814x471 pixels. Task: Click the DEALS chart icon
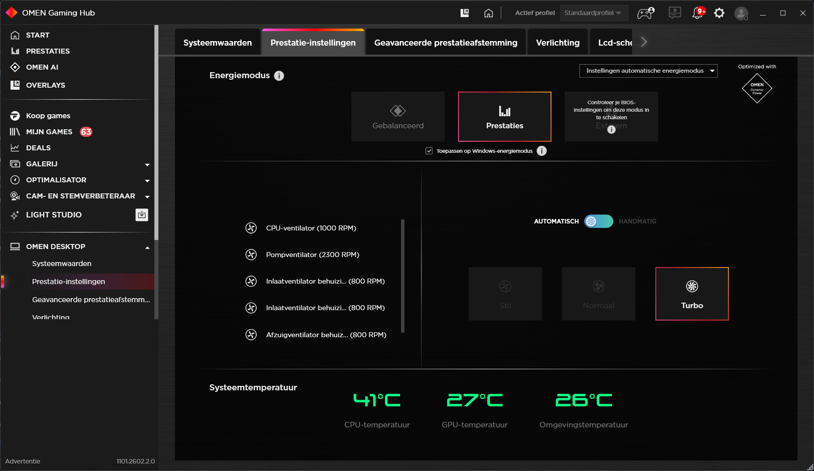pyautogui.click(x=15, y=148)
